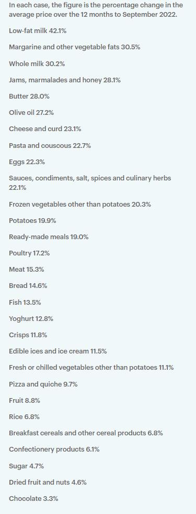Viewport: 196px width, 514px height.
Task: Select Edible ices and ice cream entry
Action: tap(58, 351)
